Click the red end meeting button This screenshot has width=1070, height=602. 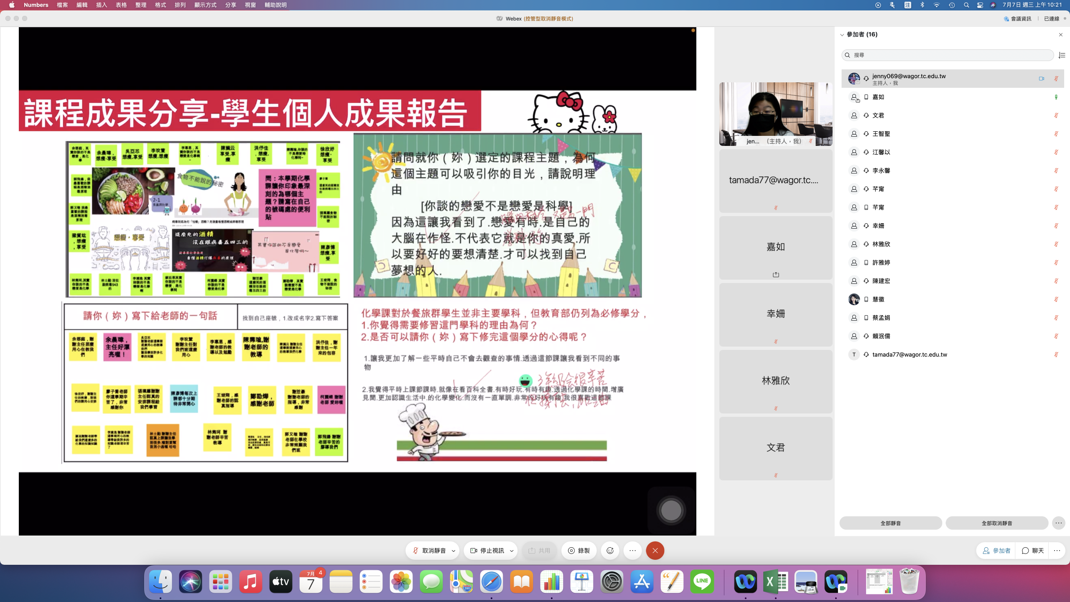coord(655,551)
